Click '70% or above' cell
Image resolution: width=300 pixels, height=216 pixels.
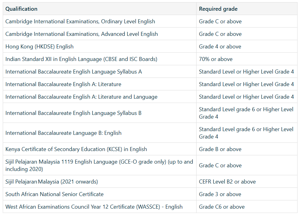[x=247, y=59]
